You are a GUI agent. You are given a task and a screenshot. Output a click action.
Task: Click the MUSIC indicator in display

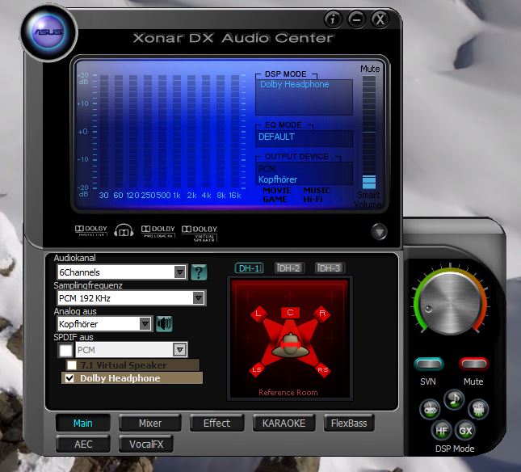pyautogui.click(x=317, y=191)
